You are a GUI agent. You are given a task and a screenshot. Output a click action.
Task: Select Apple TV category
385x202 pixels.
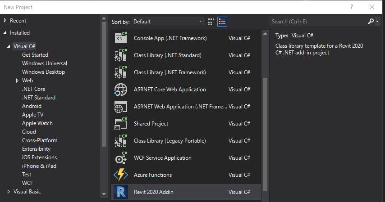pos(32,115)
